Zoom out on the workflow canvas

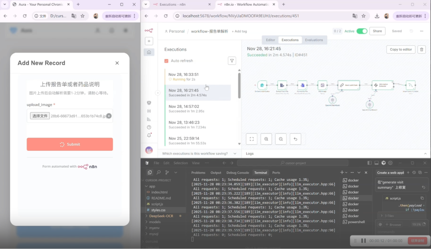(x=281, y=139)
